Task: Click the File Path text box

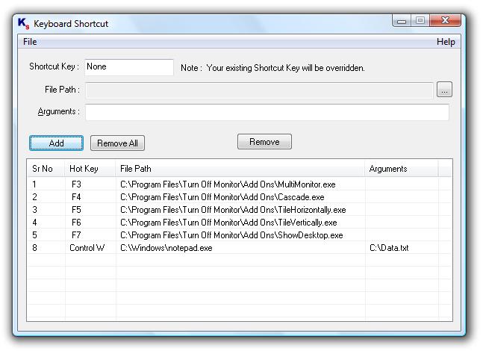Action: (x=259, y=90)
